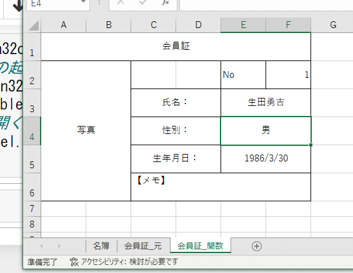
Task: Click the 生田勇吉 name cell
Action: (266, 103)
